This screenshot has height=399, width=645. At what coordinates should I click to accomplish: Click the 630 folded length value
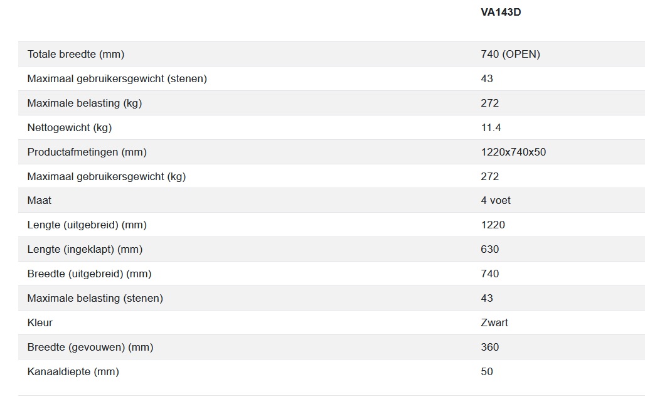(489, 249)
